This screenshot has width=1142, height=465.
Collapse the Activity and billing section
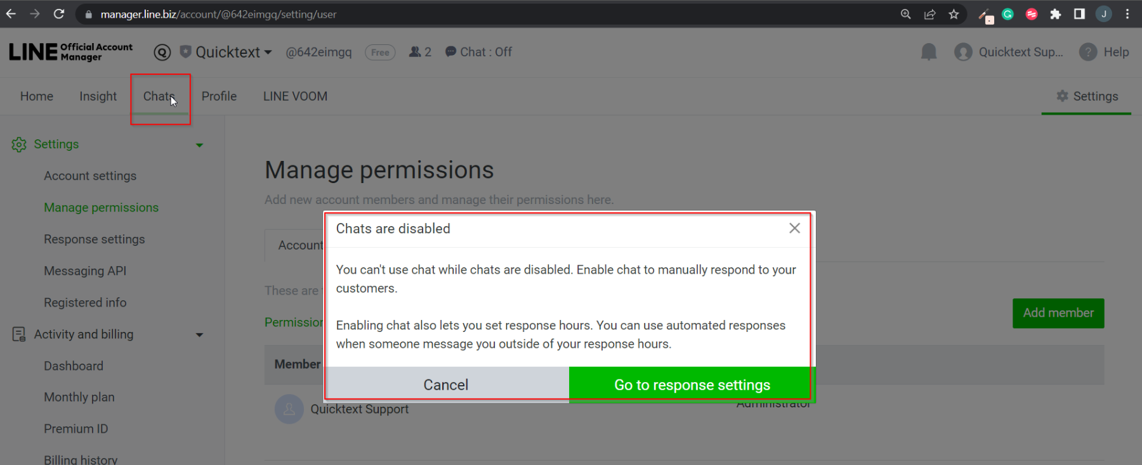point(199,334)
